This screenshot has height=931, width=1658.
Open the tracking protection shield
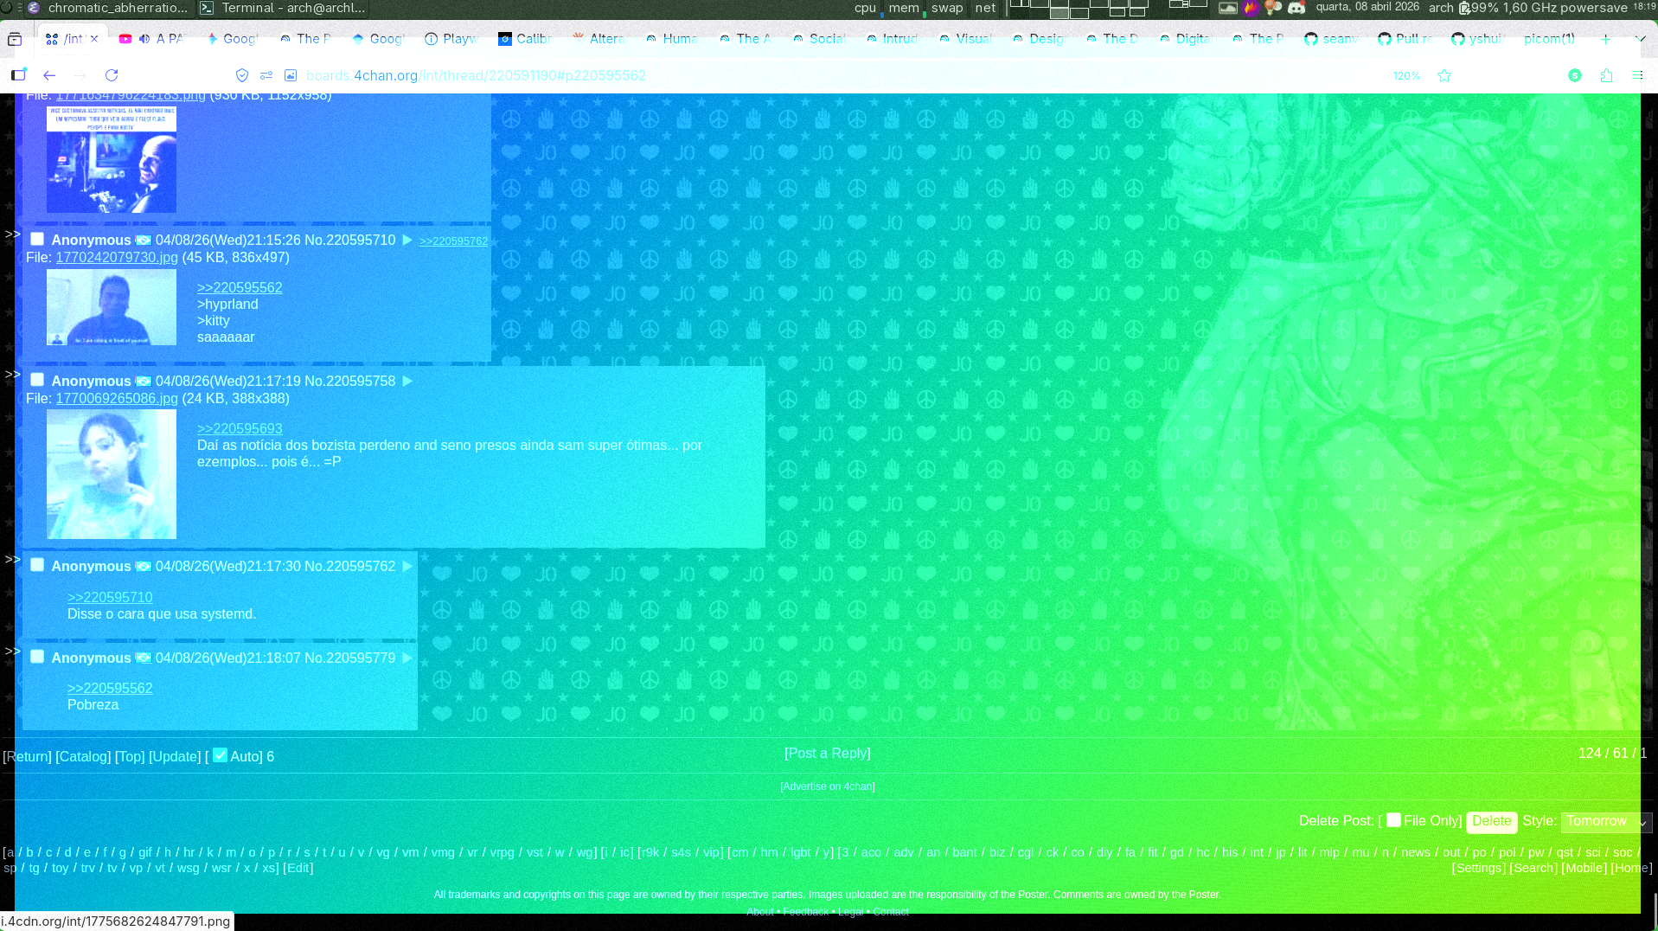click(242, 75)
